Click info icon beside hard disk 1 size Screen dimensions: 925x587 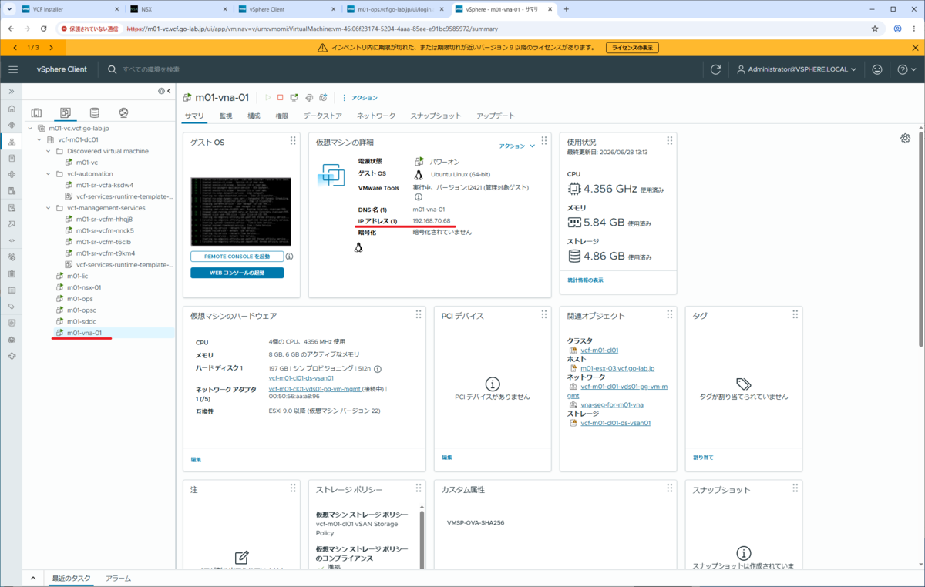point(378,369)
